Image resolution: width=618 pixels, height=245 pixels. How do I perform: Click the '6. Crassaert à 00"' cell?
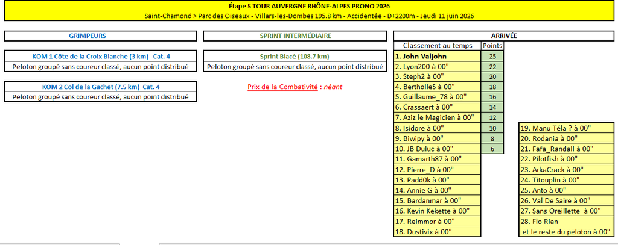pos(438,107)
